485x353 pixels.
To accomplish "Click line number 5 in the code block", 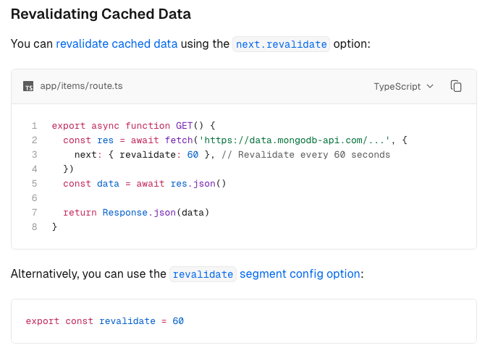I will (34, 184).
